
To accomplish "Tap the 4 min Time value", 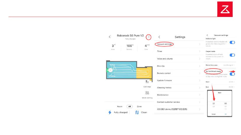I will tap(147, 46).
